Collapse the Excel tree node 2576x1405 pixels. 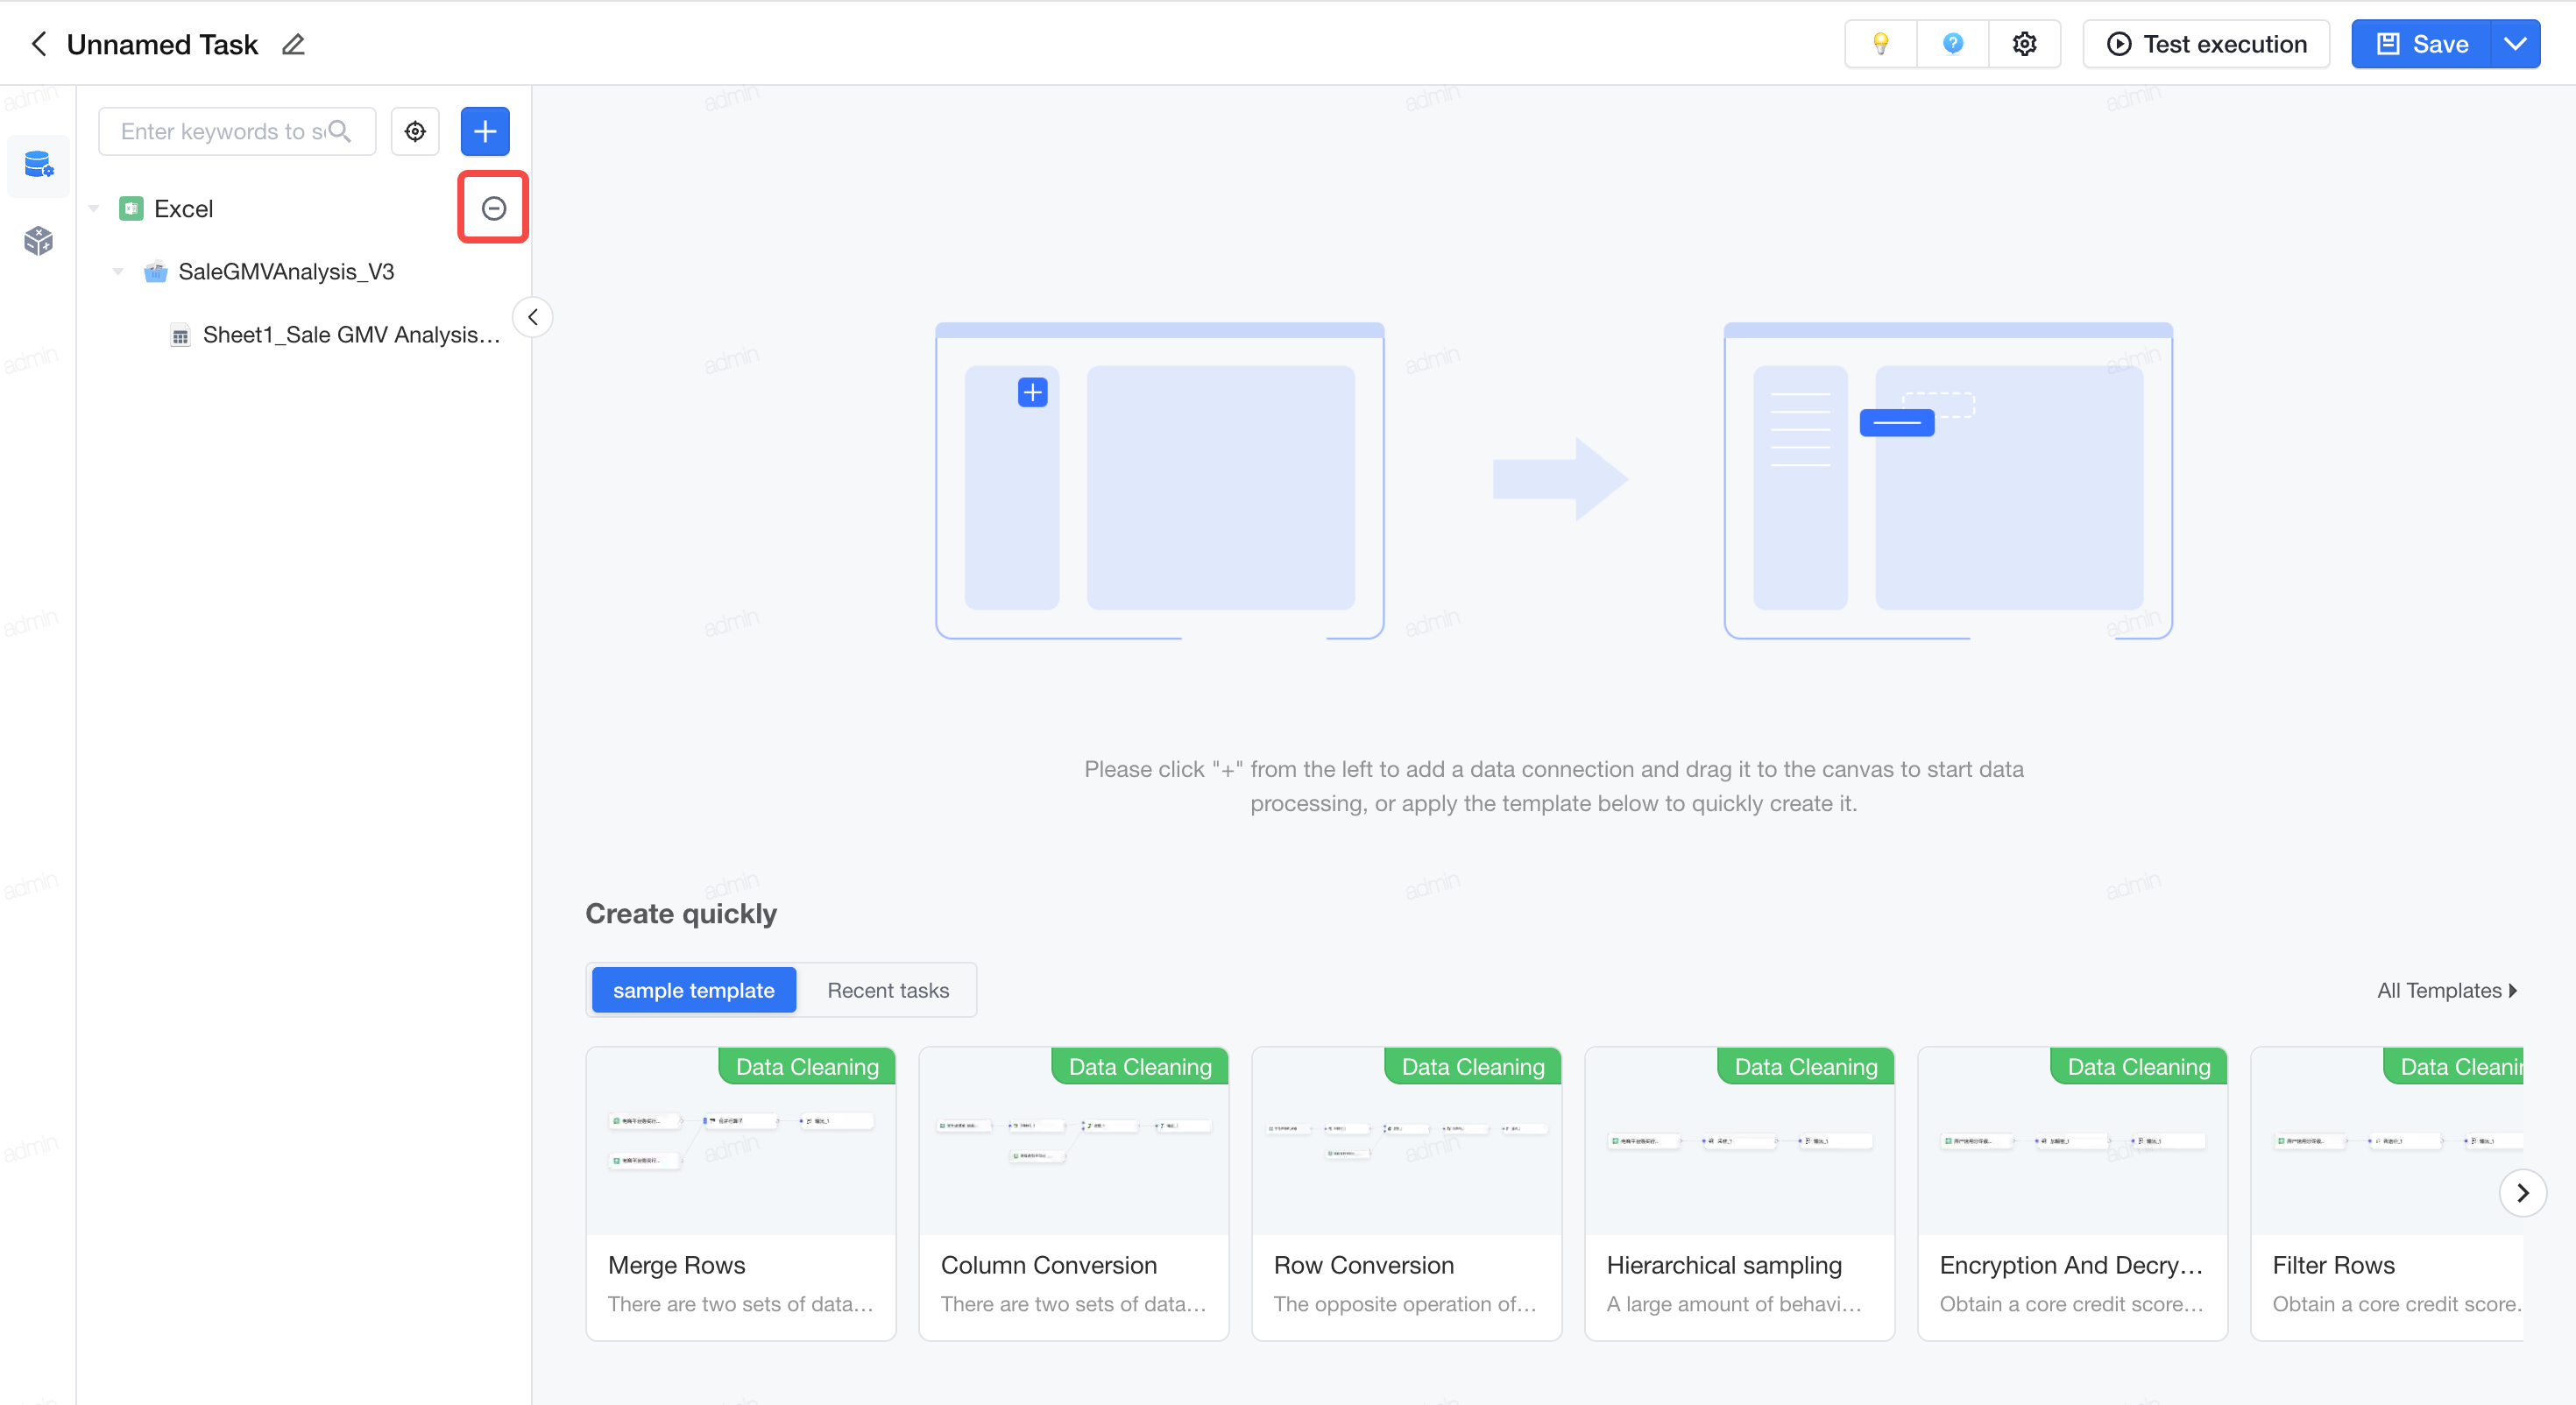[94, 209]
